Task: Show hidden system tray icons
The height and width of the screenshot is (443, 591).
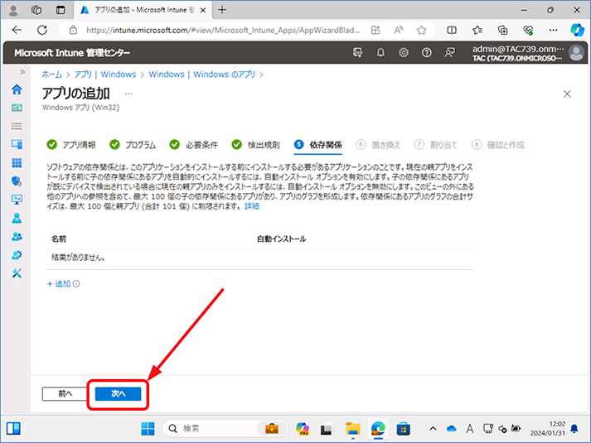Action: 433,428
